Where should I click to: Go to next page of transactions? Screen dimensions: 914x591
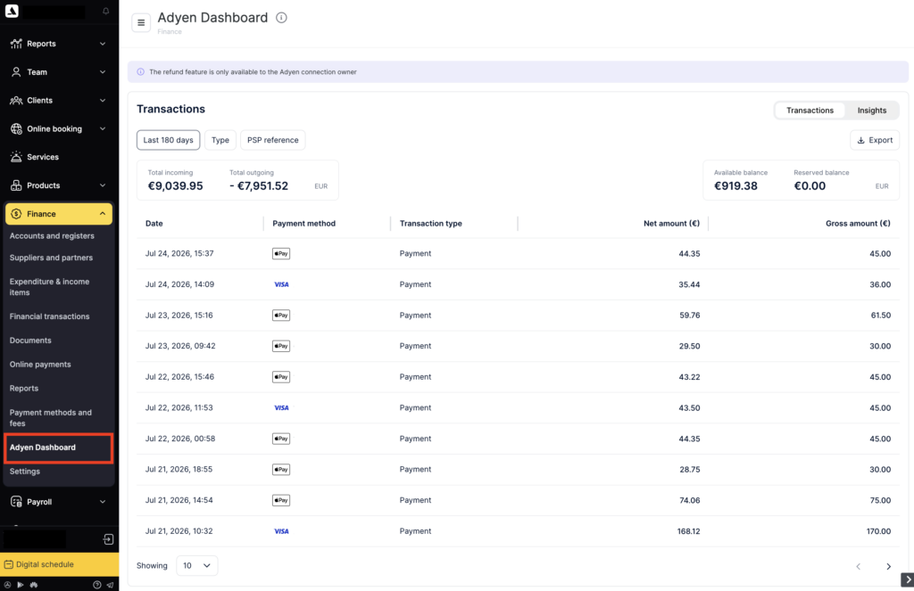click(x=888, y=566)
